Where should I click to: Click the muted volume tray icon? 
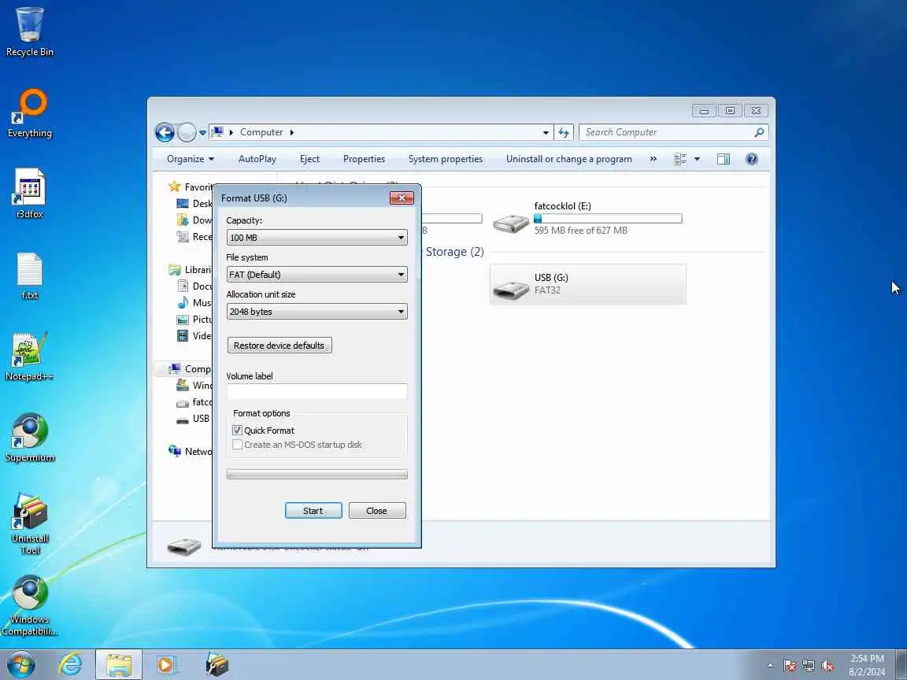(x=827, y=666)
